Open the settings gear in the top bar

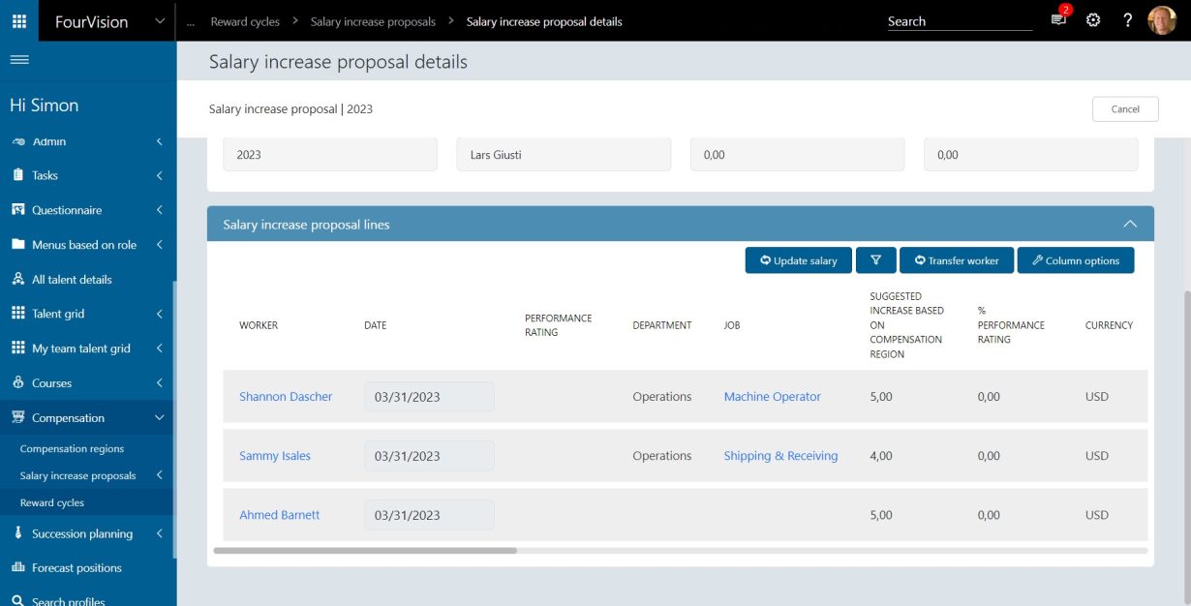pos(1093,19)
